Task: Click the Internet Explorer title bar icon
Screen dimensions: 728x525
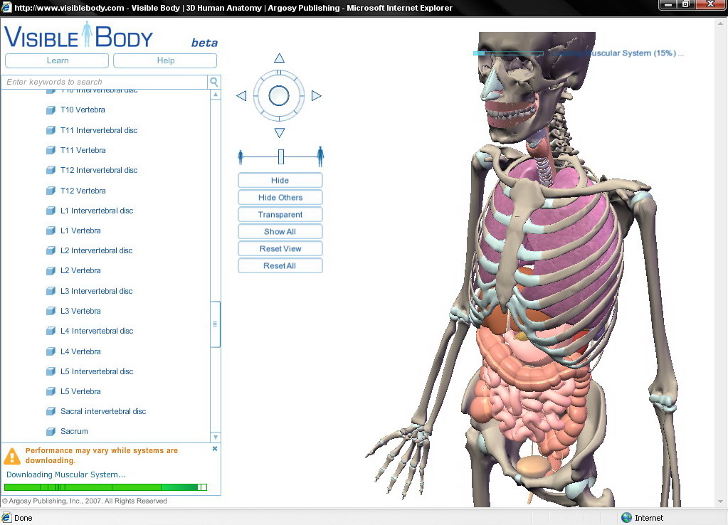Action: point(6,7)
